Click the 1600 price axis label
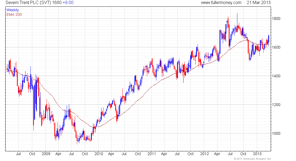 [276, 47]
